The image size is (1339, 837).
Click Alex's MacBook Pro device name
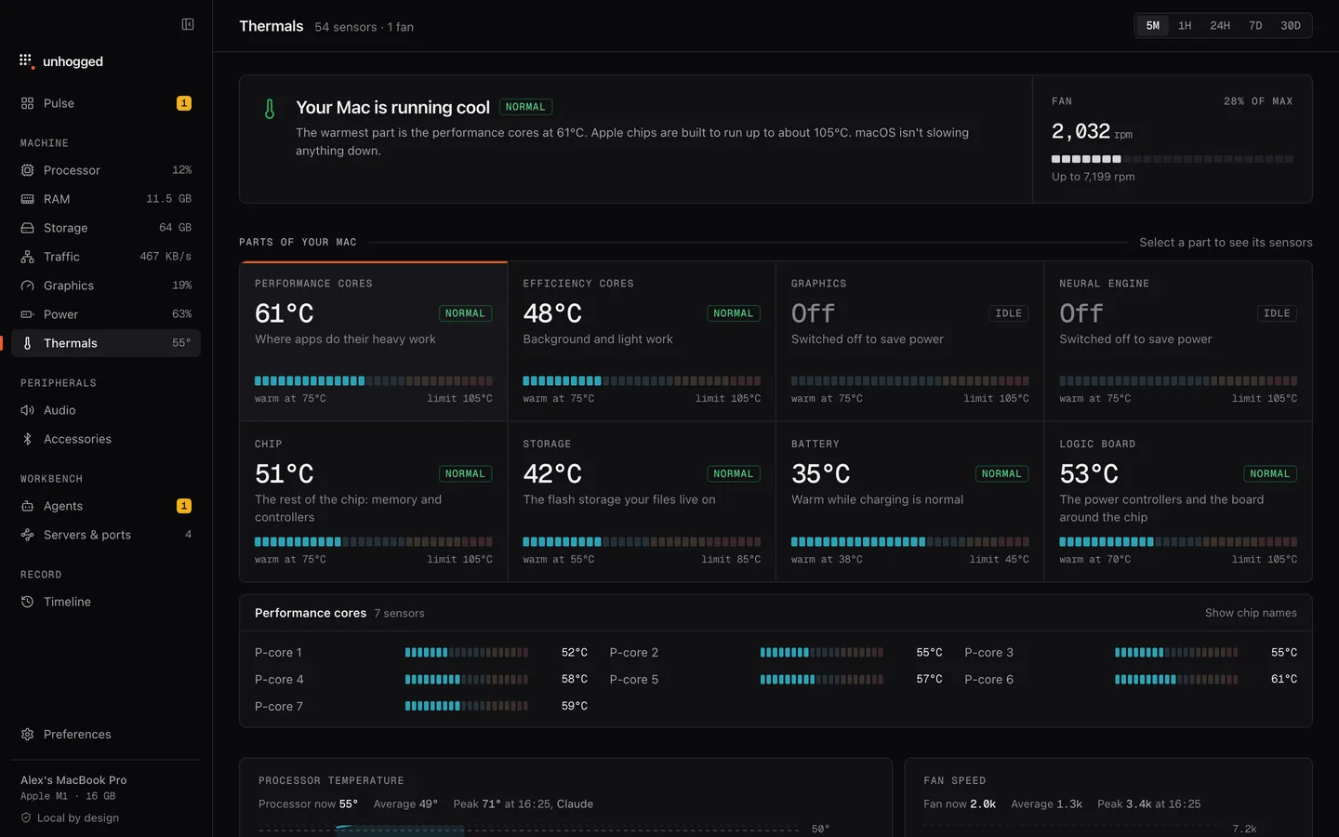click(73, 780)
